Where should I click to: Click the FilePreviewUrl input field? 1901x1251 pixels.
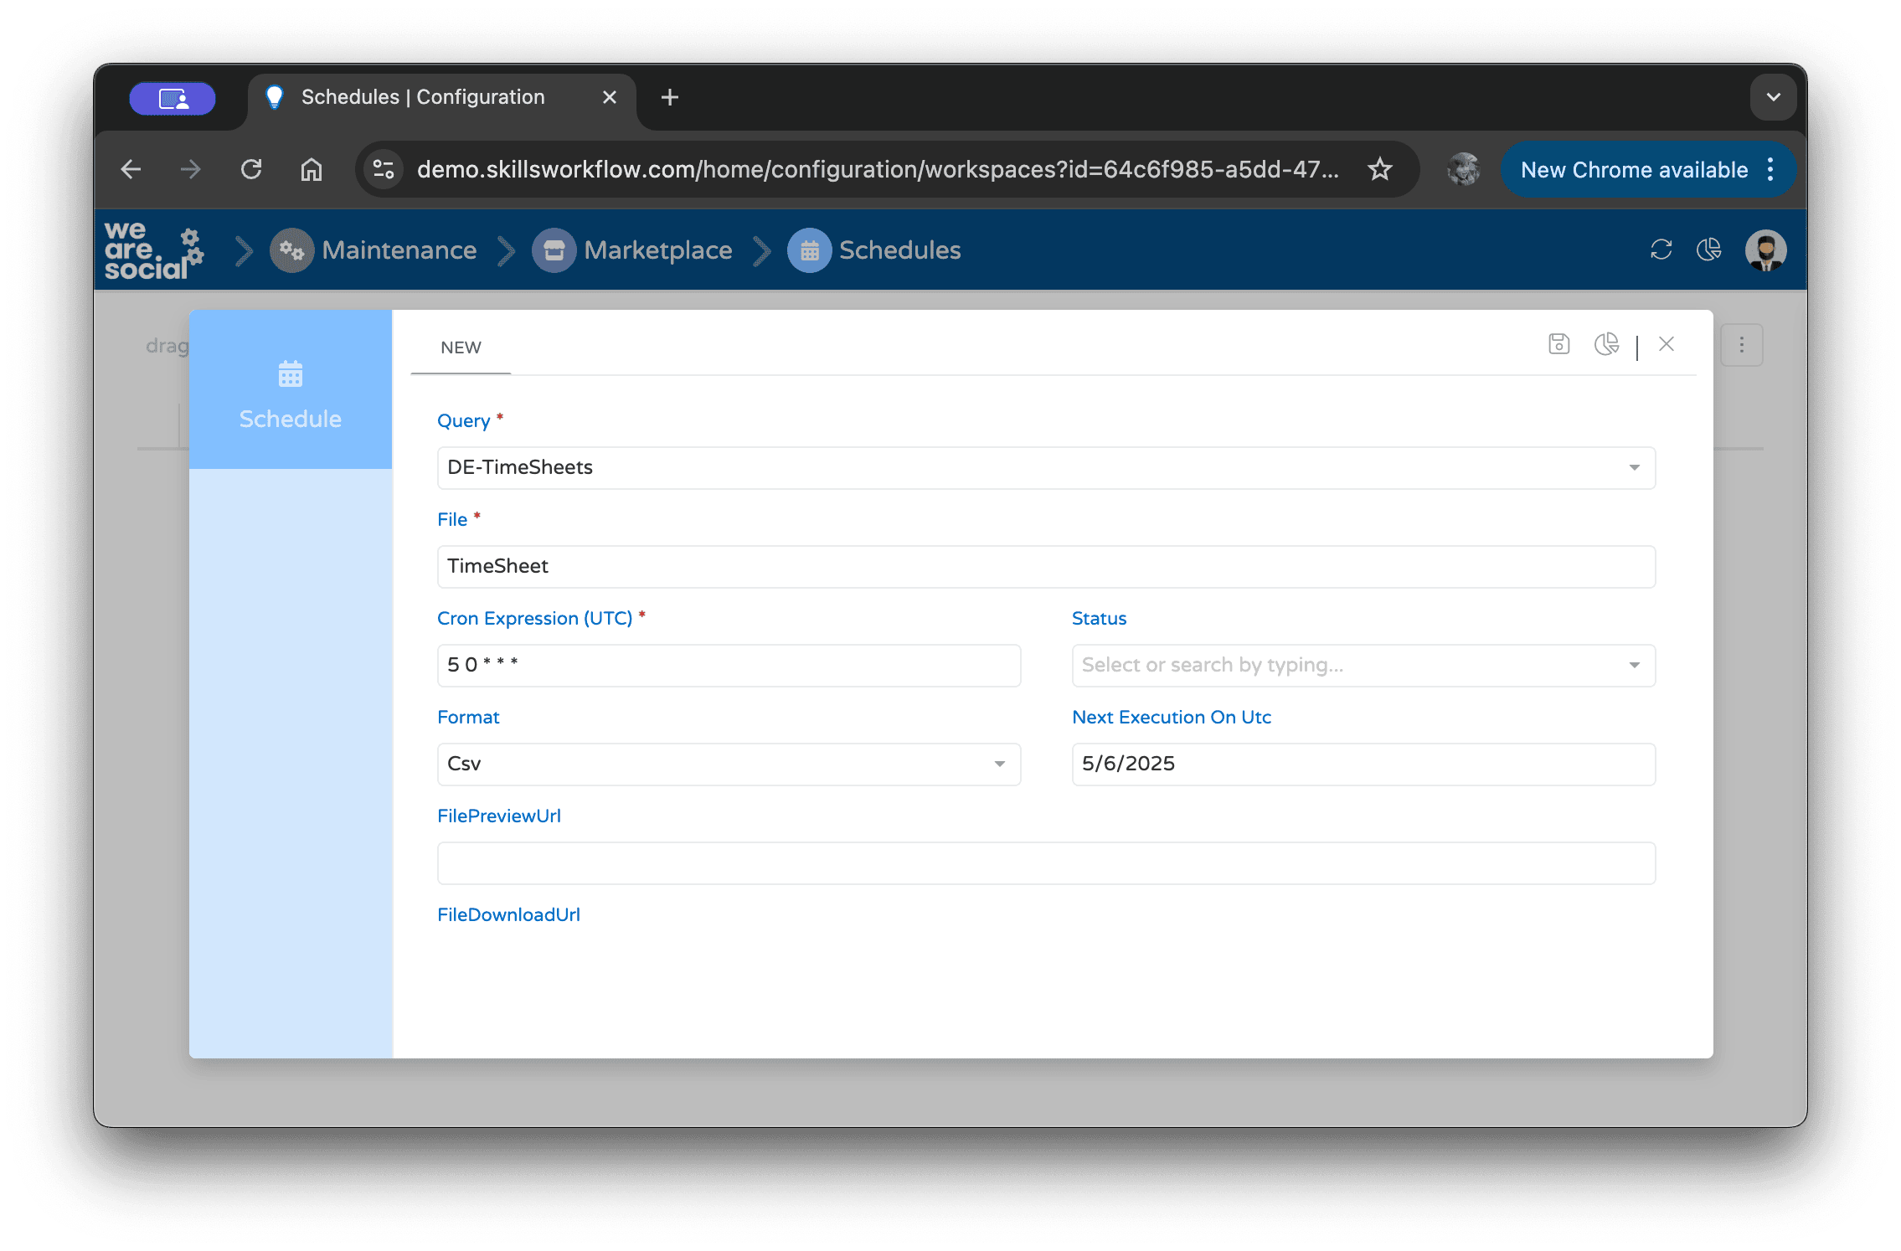pyautogui.click(x=1045, y=862)
